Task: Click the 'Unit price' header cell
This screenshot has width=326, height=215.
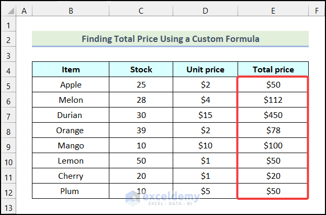Action: click(205, 69)
